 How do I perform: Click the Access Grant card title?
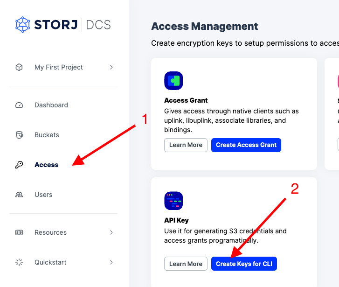pos(186,100)
